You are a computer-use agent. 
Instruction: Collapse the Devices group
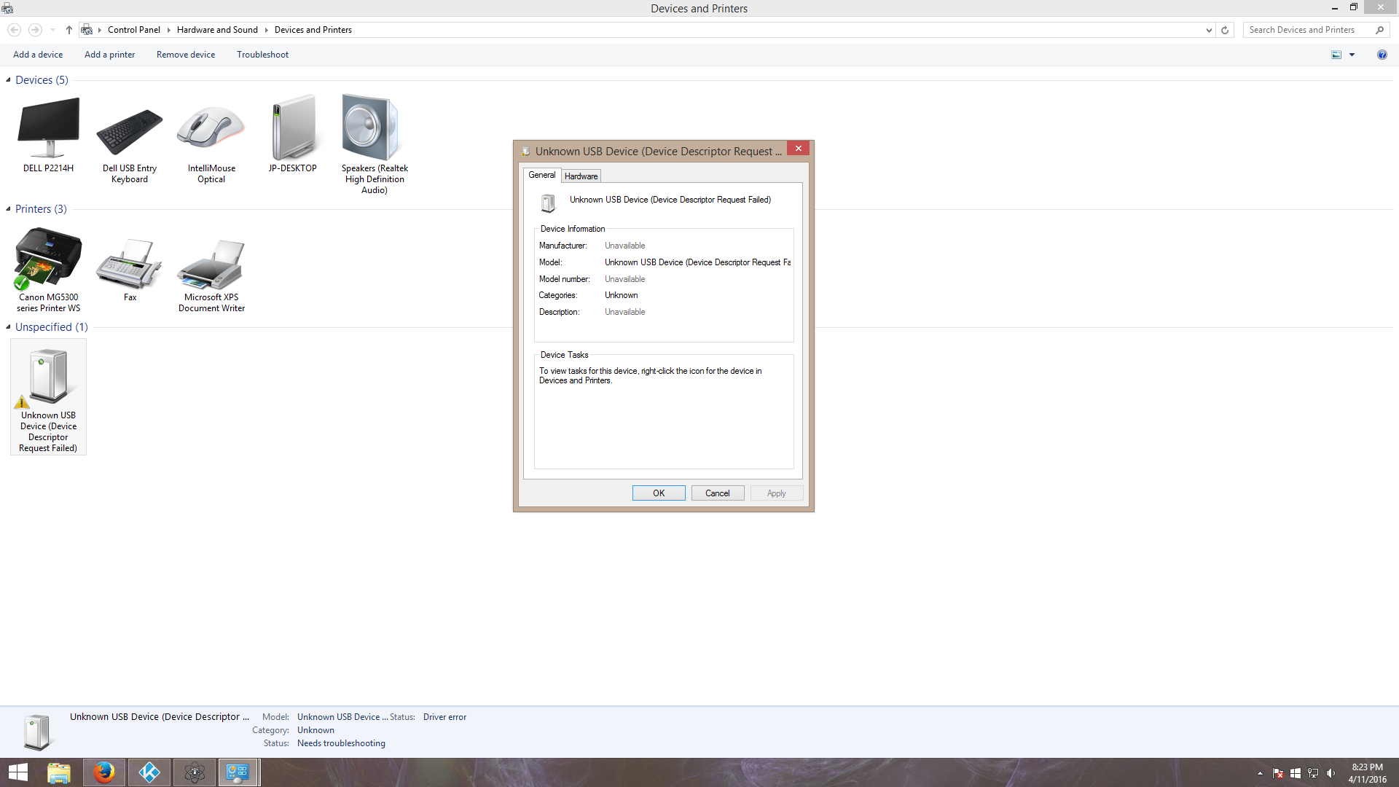pyautogui.click(x=8, y=80)
